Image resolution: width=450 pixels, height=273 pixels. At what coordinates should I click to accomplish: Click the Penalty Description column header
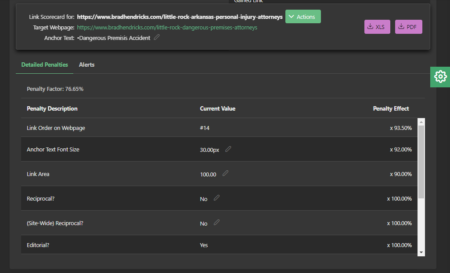pos(52,108)
